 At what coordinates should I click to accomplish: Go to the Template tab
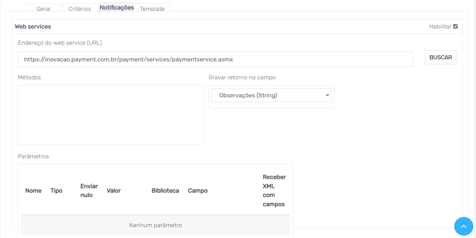[152, 9]
